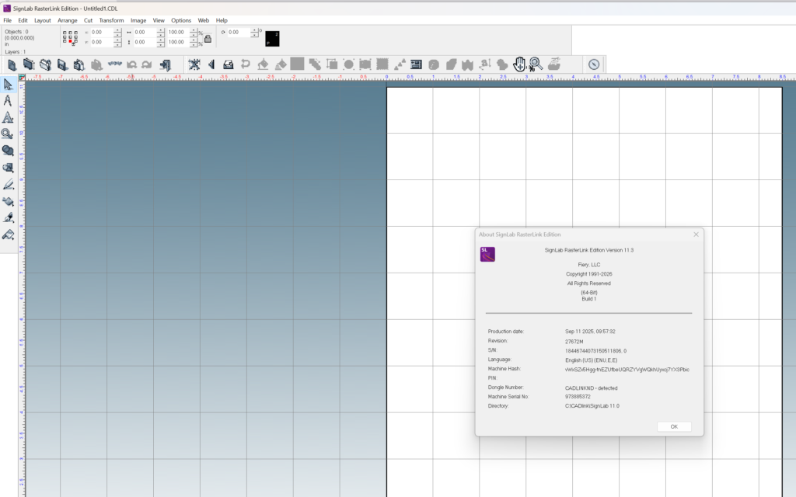796x497 pixels.
Task: Select the pencil drawing tool
Action: pyautogui.click(x=8, y=185)
